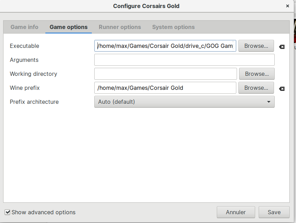Screen dimensions: 296x223
Task: Browse for the Working directory
Action: tap(257, 74)
